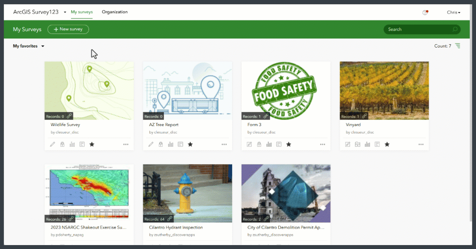Open Design pencil icon on Wildlife Survey card
476x249 pixels.
tap(52, 145)
